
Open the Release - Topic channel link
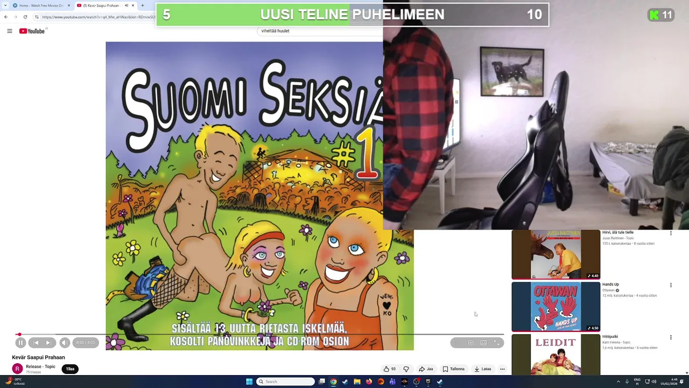[40, 366]
